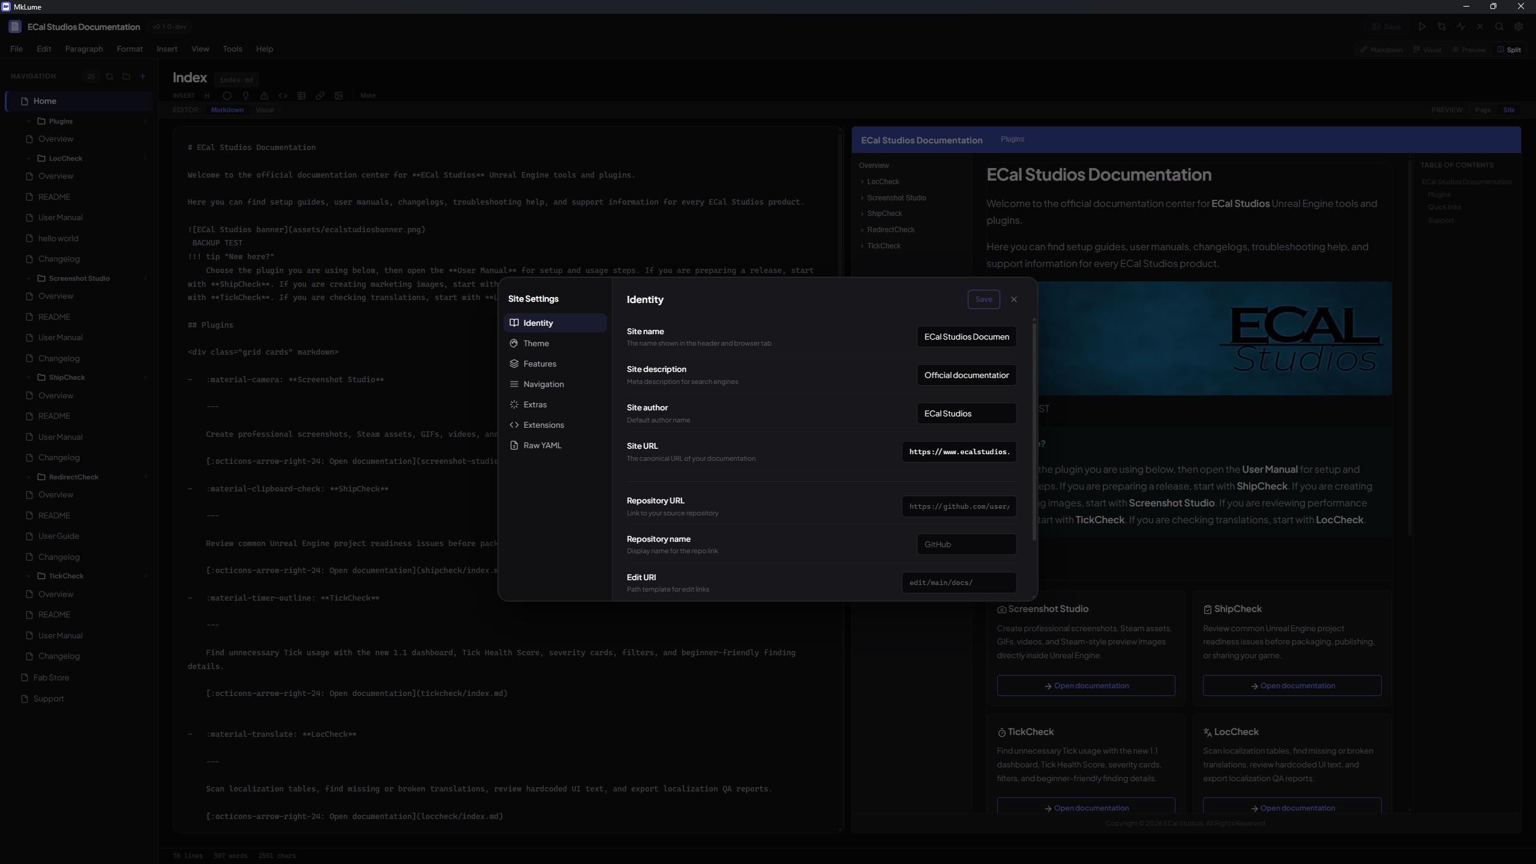This screenshot has height=864, width=1536.
Task: Click the activity pulse icon in top toolbar
Action: pos(1461,26)
